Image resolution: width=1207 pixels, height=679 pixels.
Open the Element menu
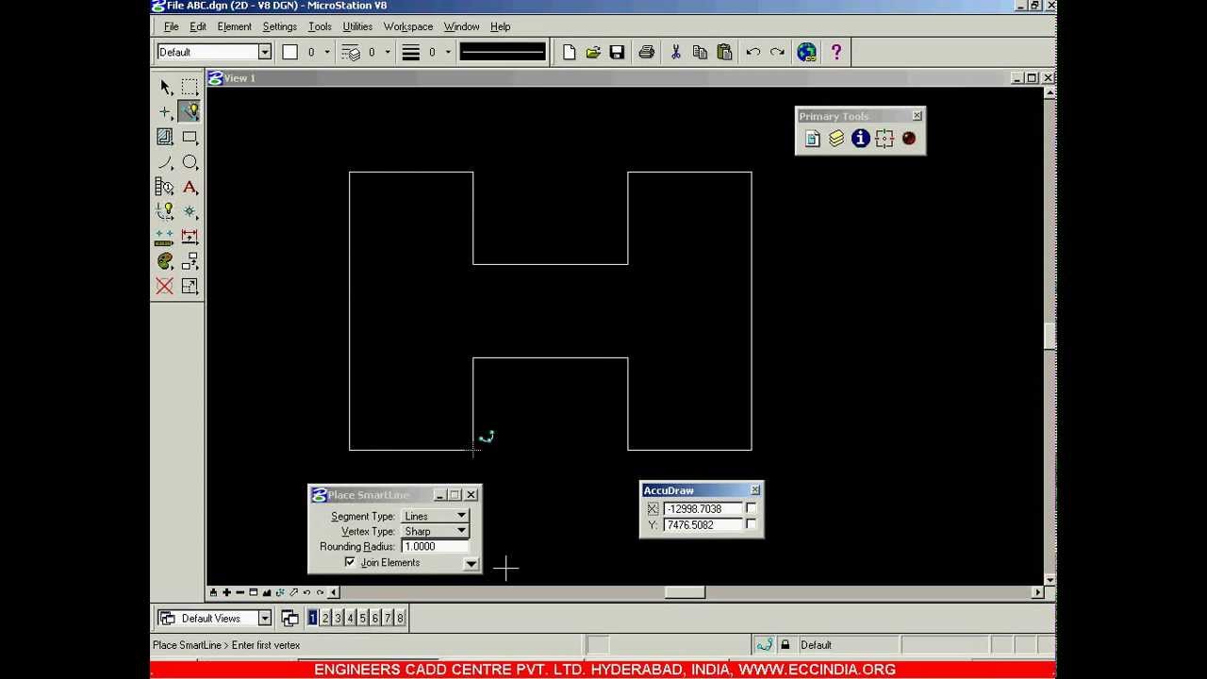tap(234, 26)
